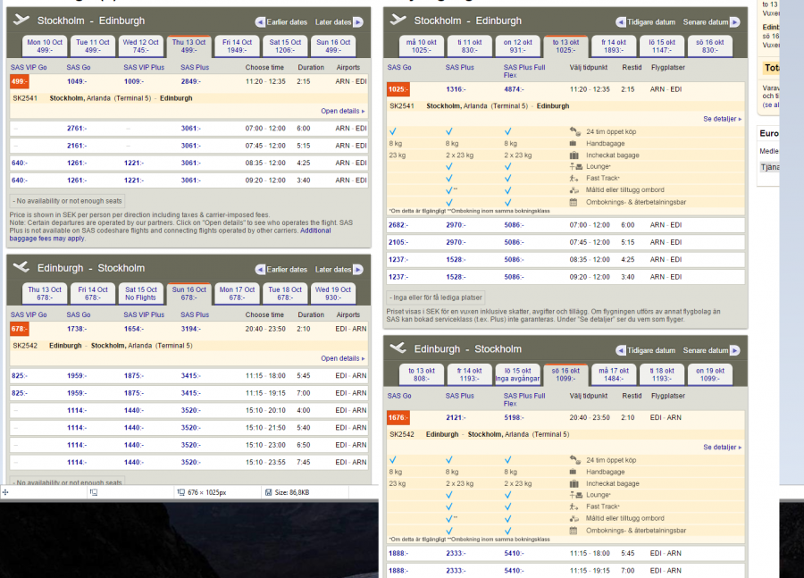Click Later dates arrow for Stockholm–Edinburgh English panel

point(357,21)
